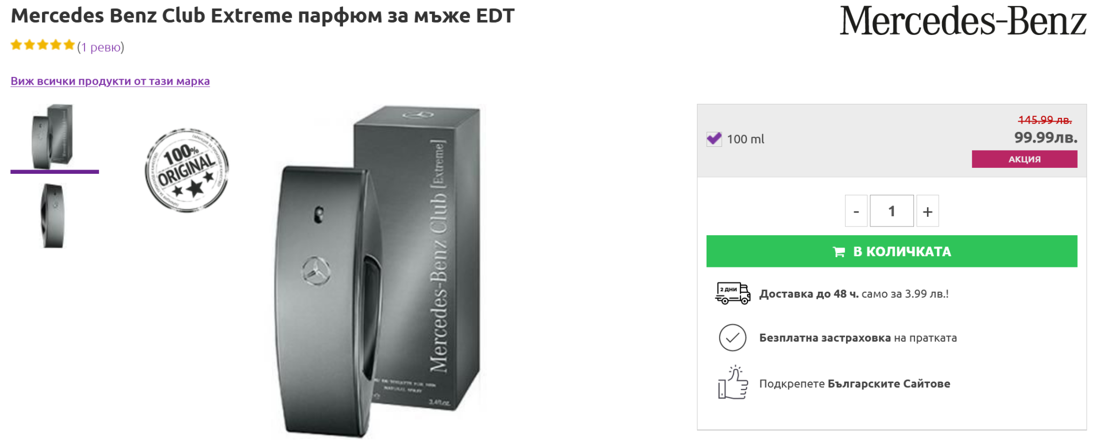Toggle the 100 ml size checkbox

click(714, 139)
